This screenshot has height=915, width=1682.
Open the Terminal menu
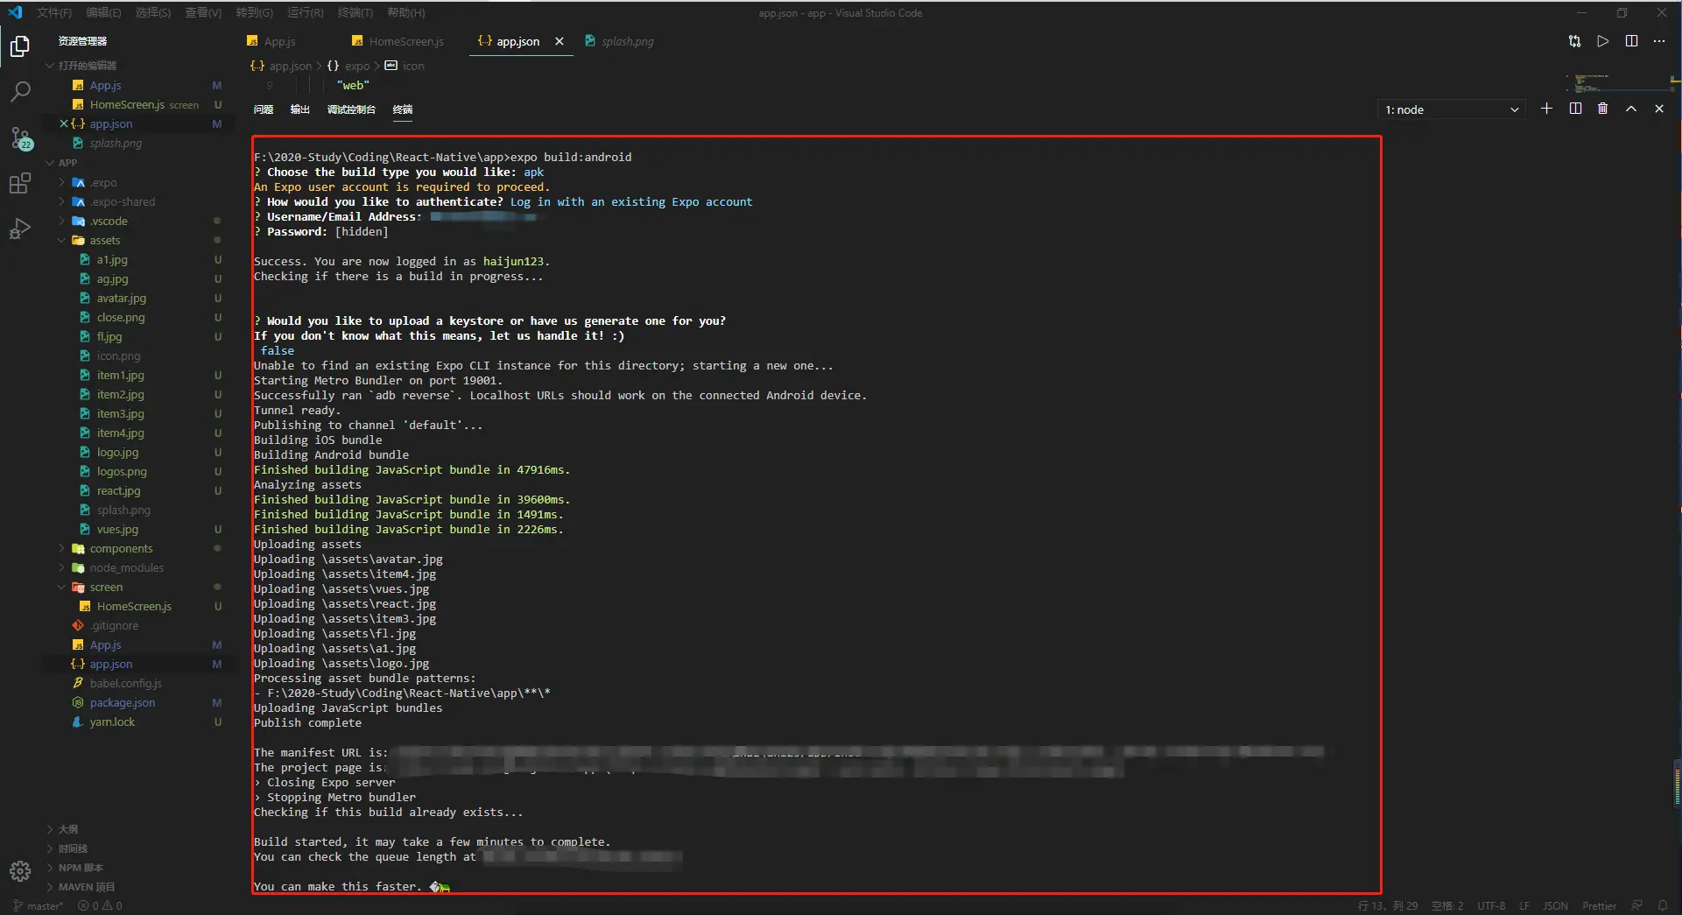pos(355,12)
